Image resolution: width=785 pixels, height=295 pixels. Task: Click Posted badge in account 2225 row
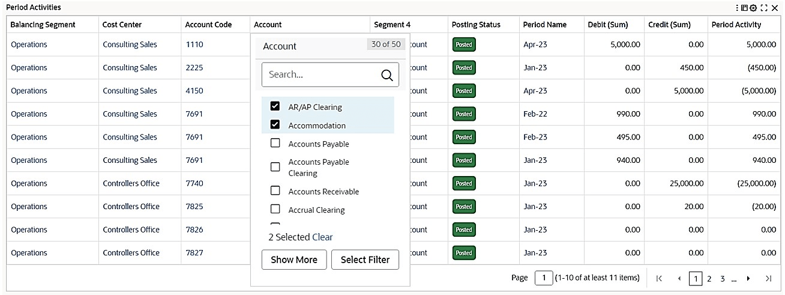464,68
